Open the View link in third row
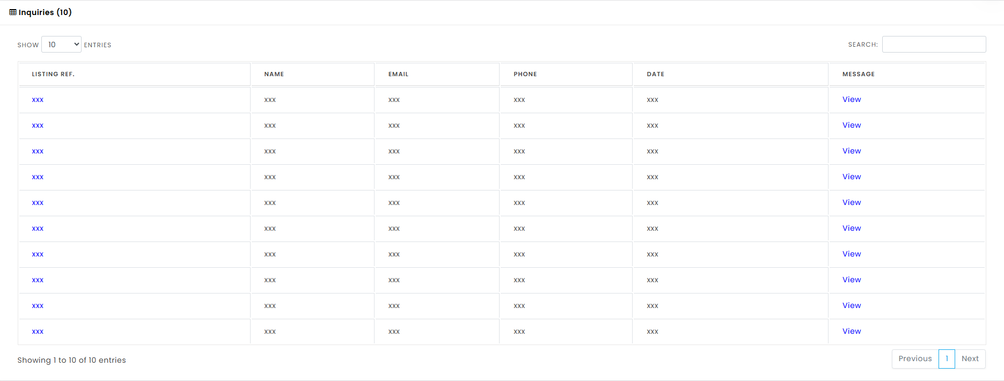The width and height of the screenshot is (1004, 381). [x=852, y=151]
